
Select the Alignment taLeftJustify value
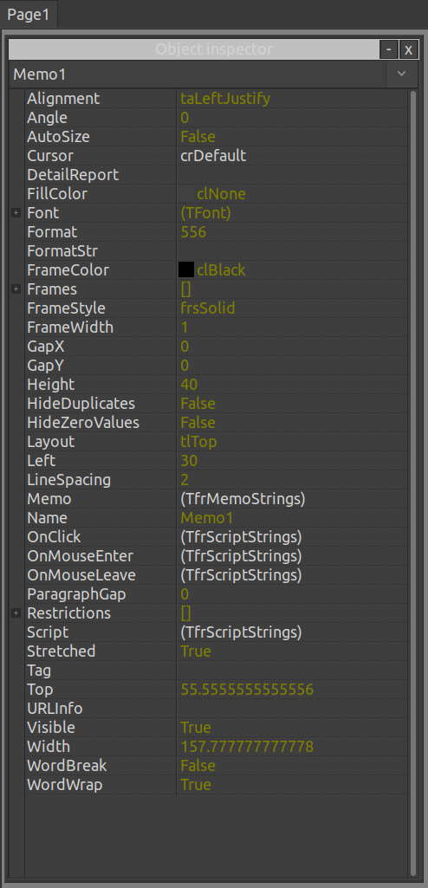coord(225,99)
